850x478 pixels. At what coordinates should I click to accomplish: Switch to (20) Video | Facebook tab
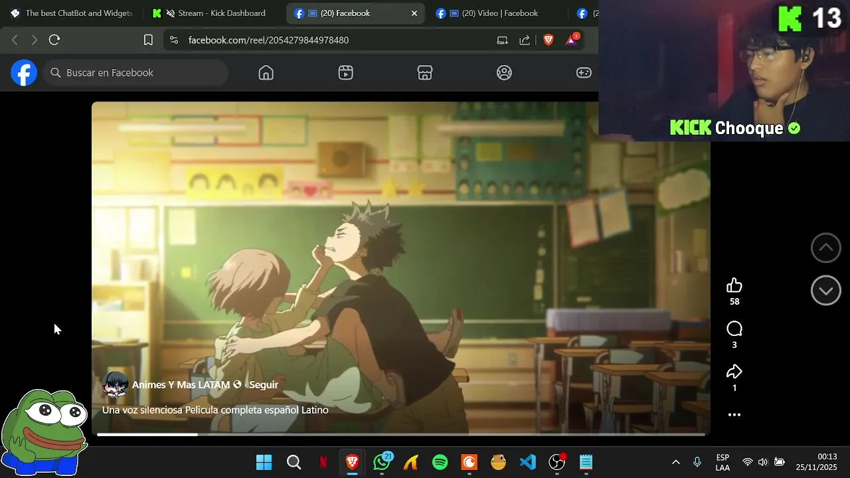point(497,13)
